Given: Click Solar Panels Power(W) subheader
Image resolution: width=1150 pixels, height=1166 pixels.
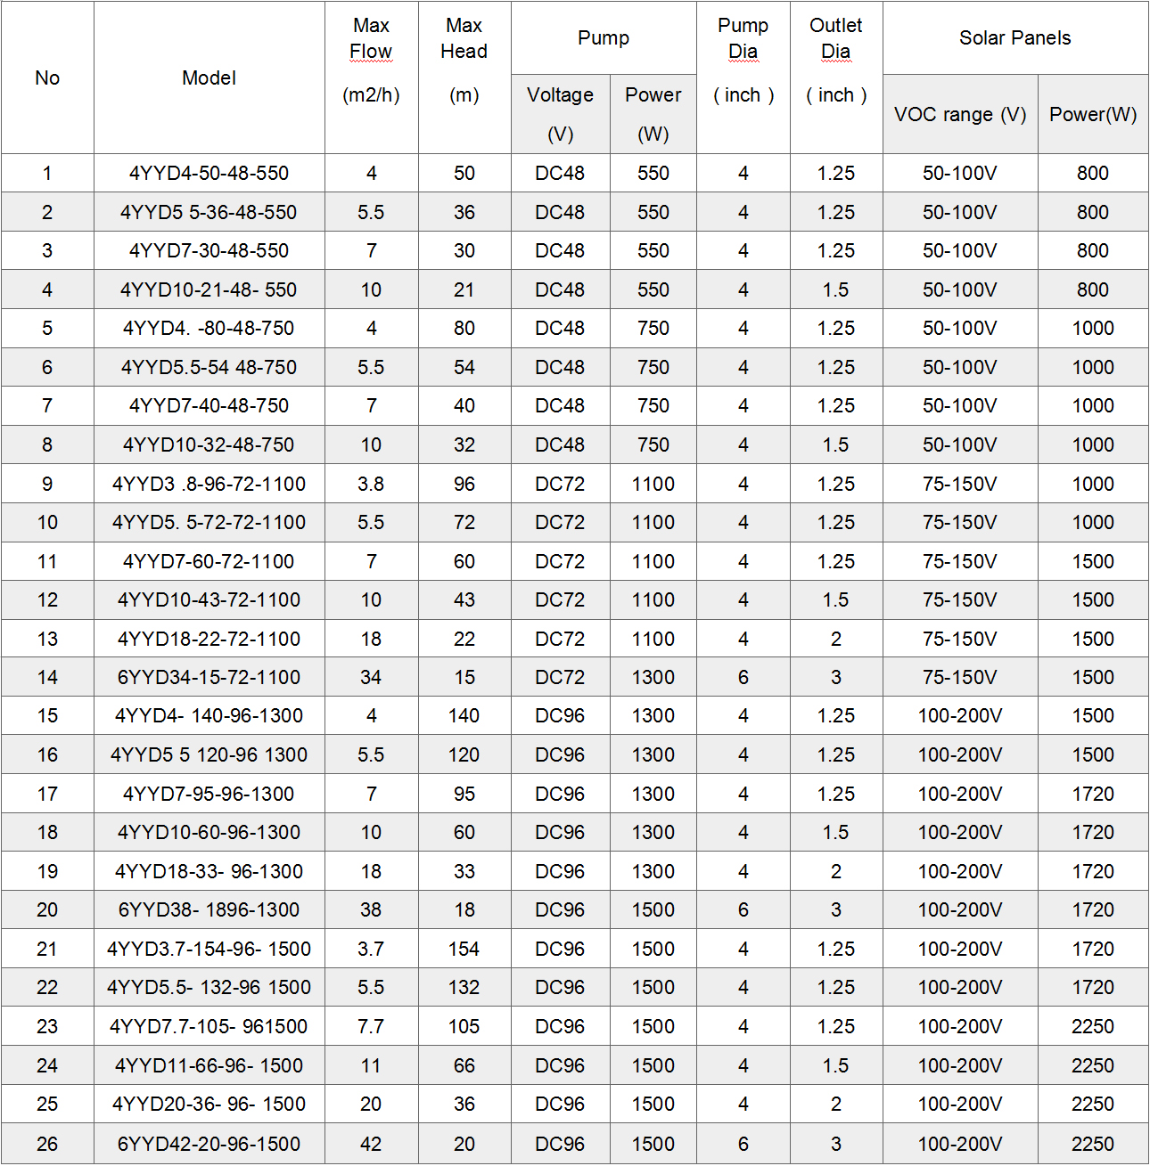Looking at the screenshot, I should tap(1093, 114).
